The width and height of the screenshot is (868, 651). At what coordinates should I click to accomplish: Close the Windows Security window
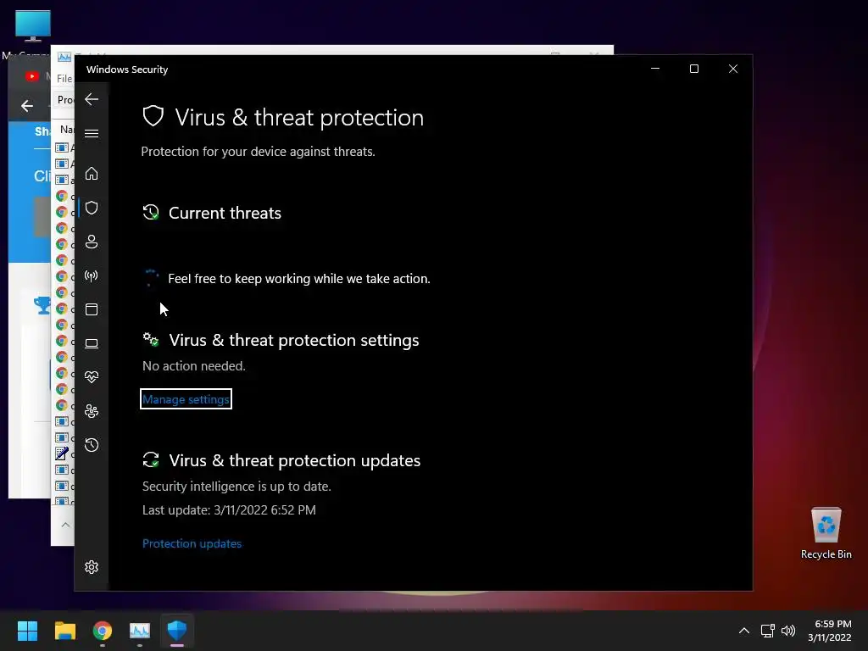click(x=733, y=69)
